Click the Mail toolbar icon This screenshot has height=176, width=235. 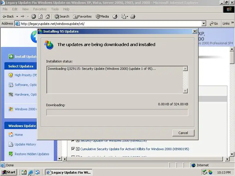[123, 16]
